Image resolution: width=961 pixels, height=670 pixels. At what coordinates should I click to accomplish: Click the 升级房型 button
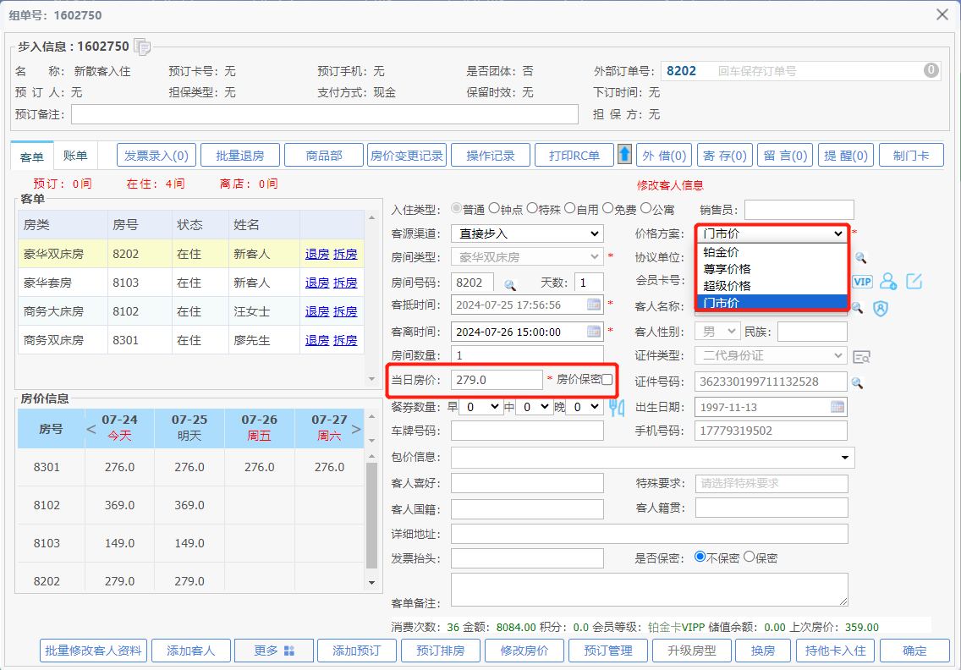pos(692,651)
